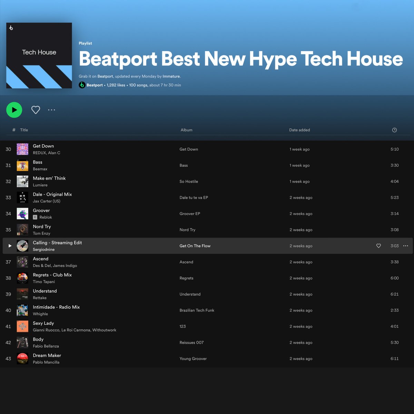Open the Dale tu te va EP album

194,198
